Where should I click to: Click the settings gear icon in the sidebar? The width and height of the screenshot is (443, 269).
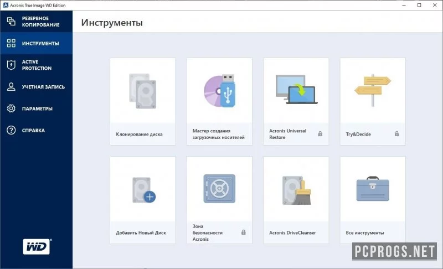(11, 108)
